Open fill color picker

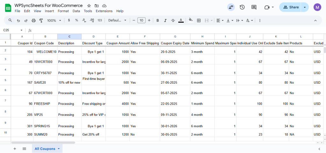(x=191, y=20)
